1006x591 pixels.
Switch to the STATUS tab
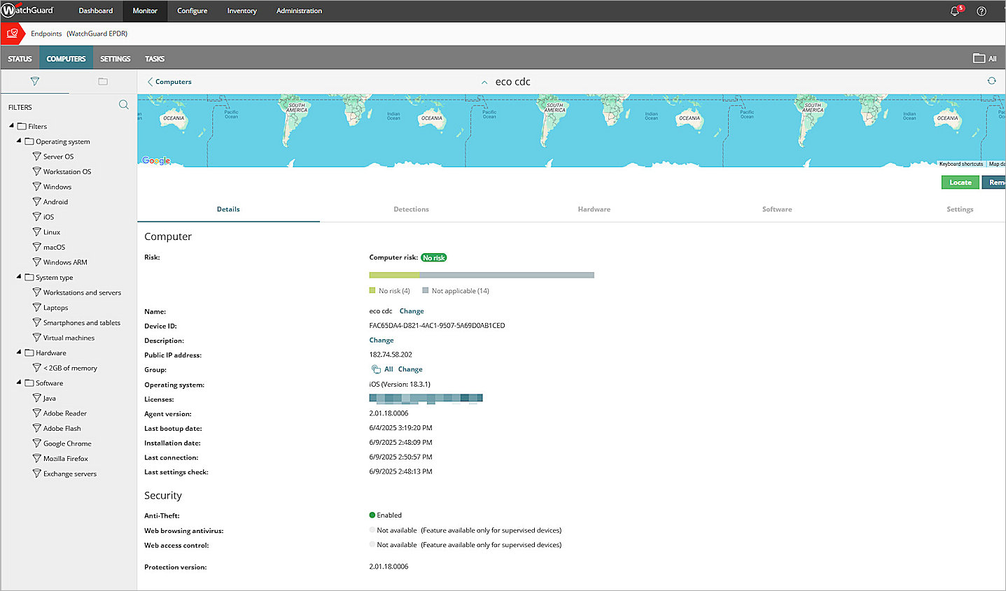[x=20, y=59]
